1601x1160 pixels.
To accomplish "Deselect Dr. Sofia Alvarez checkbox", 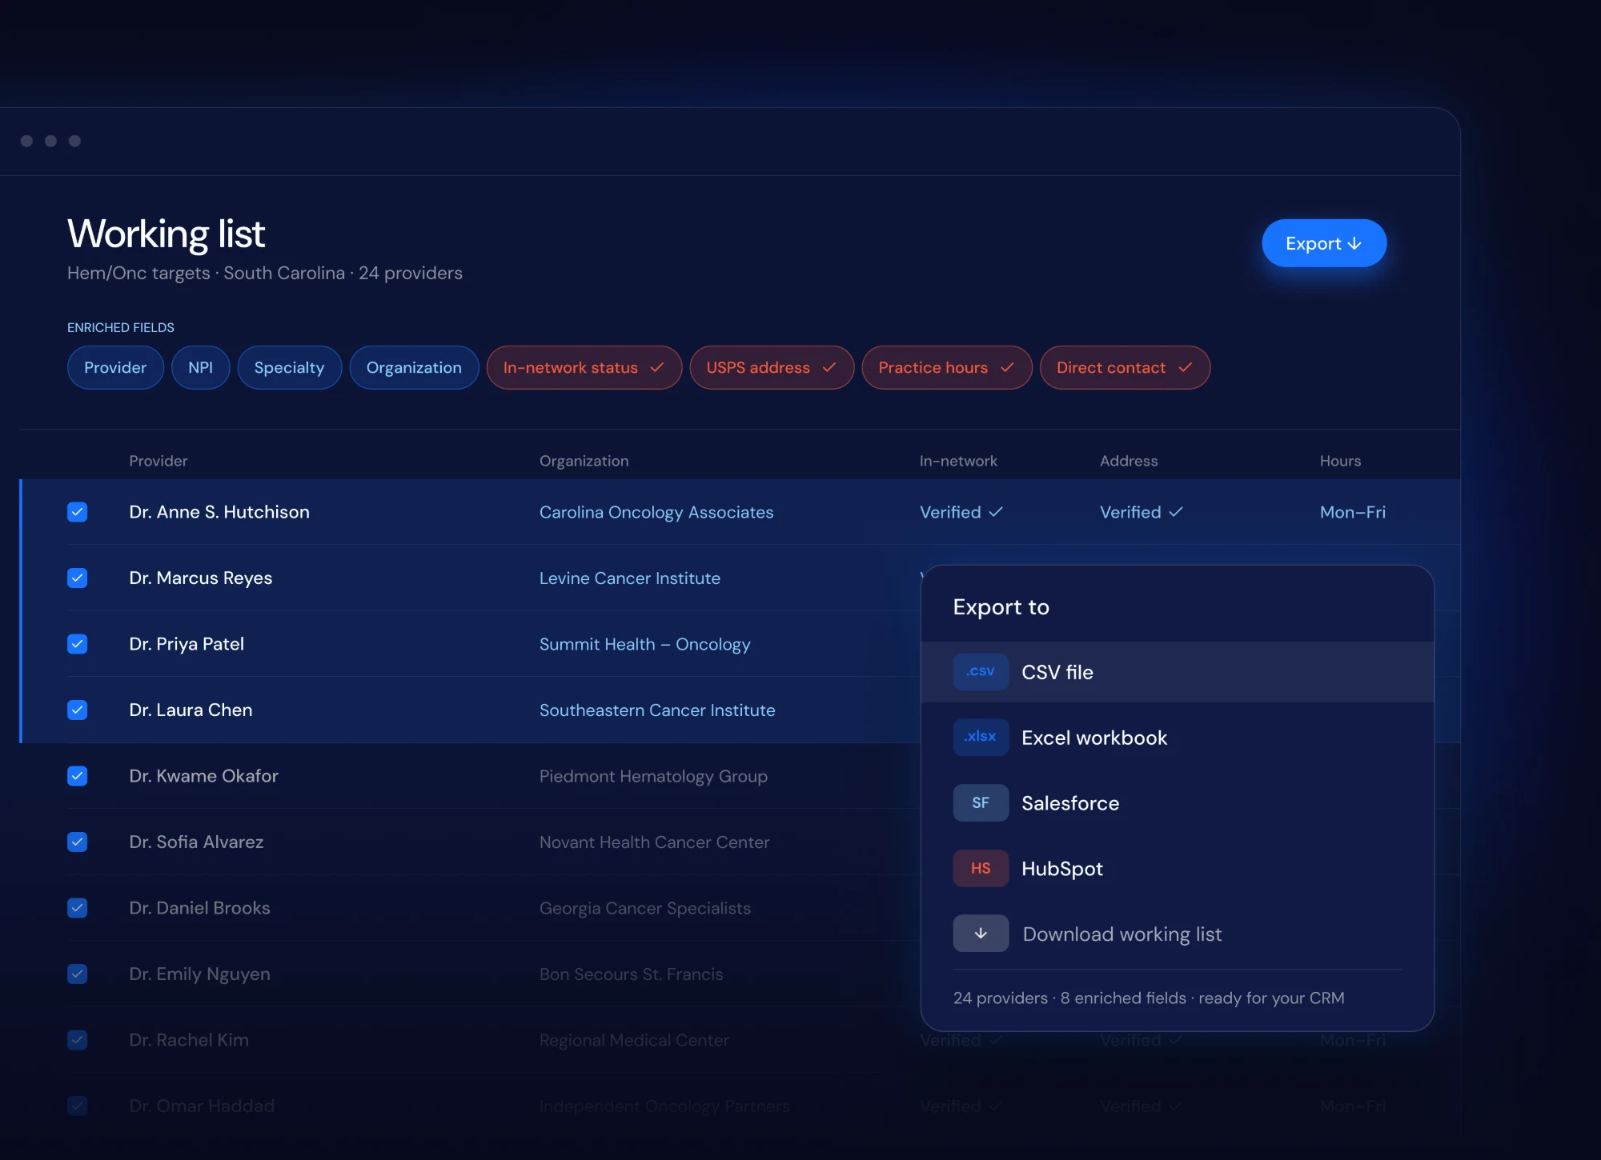I will click(78, 842).
